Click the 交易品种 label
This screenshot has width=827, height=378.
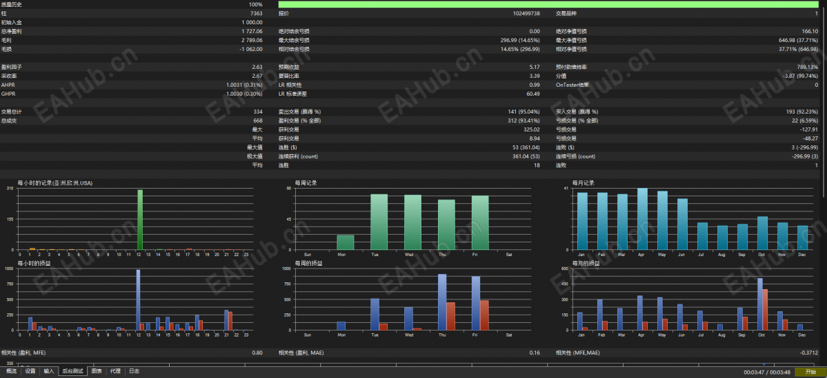coord(566,13)
